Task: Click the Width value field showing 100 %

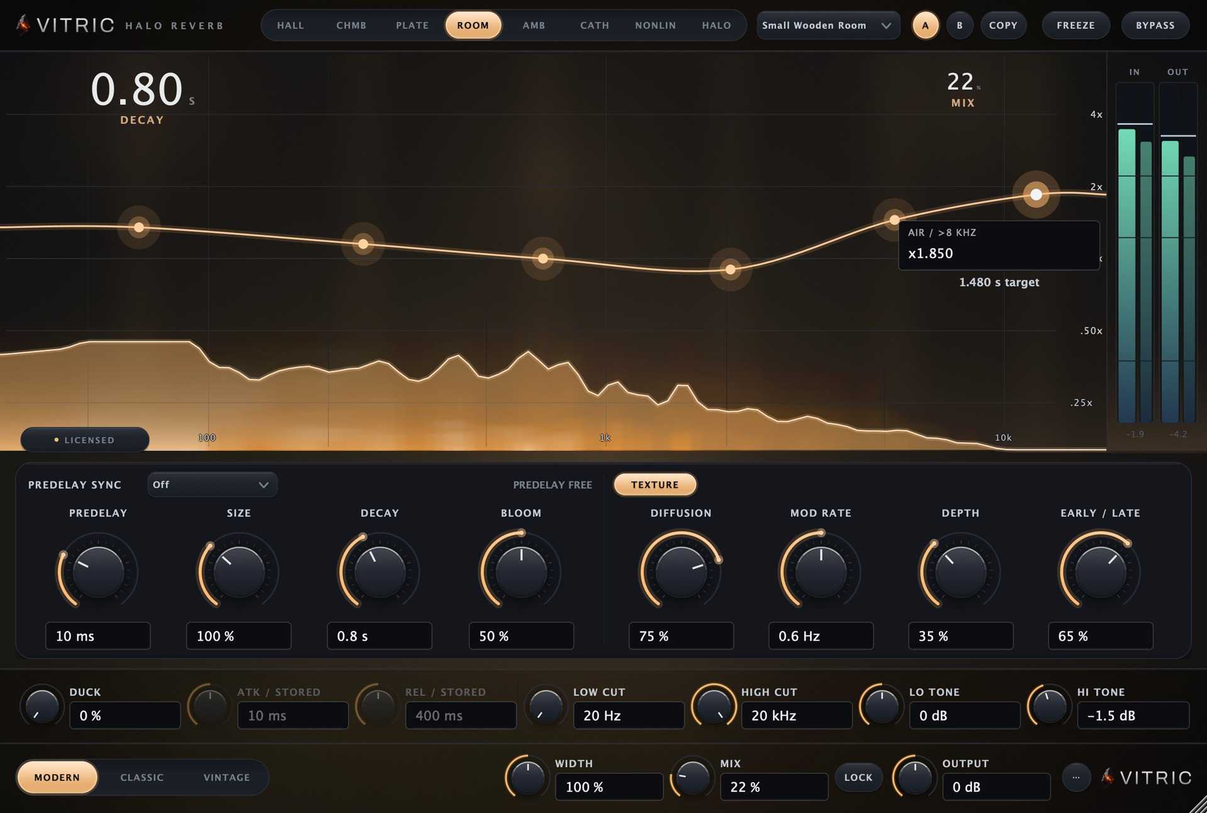Action: [x=609, y=787]
